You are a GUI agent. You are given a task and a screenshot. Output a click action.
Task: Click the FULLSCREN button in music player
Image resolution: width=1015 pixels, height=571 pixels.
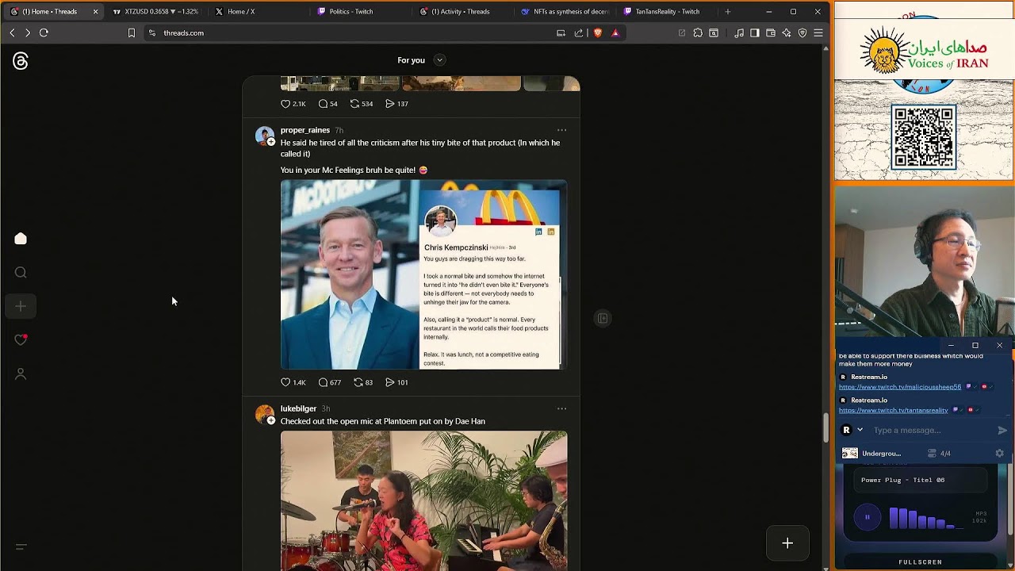click(920, 562)
